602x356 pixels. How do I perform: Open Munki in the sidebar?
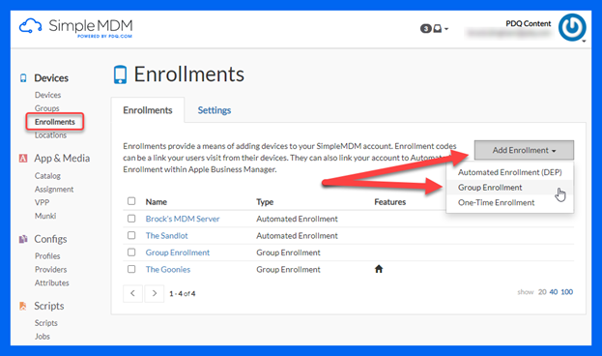click(45, 216)
